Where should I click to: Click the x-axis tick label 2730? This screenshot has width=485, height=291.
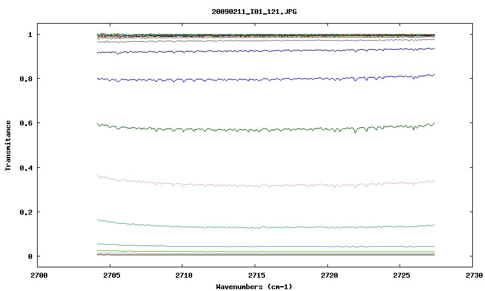(474, 275)
